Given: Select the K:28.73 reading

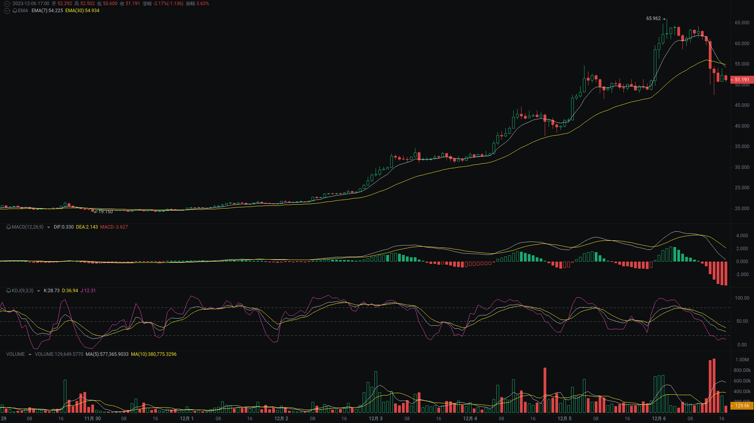Looking at the screenshot, I should 52,291.
